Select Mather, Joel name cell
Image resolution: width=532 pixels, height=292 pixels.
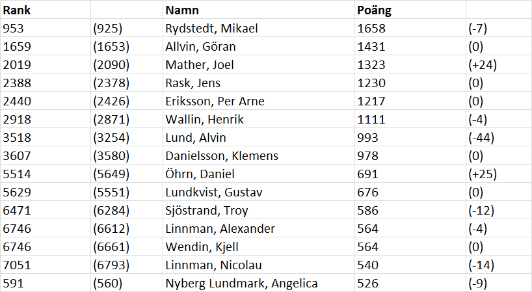coord(200,65)
